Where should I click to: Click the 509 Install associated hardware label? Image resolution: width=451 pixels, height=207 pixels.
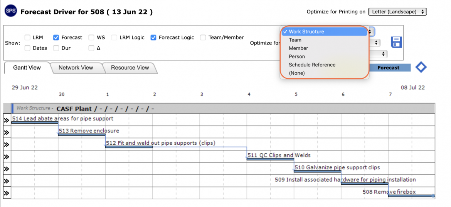click(345, 179)
